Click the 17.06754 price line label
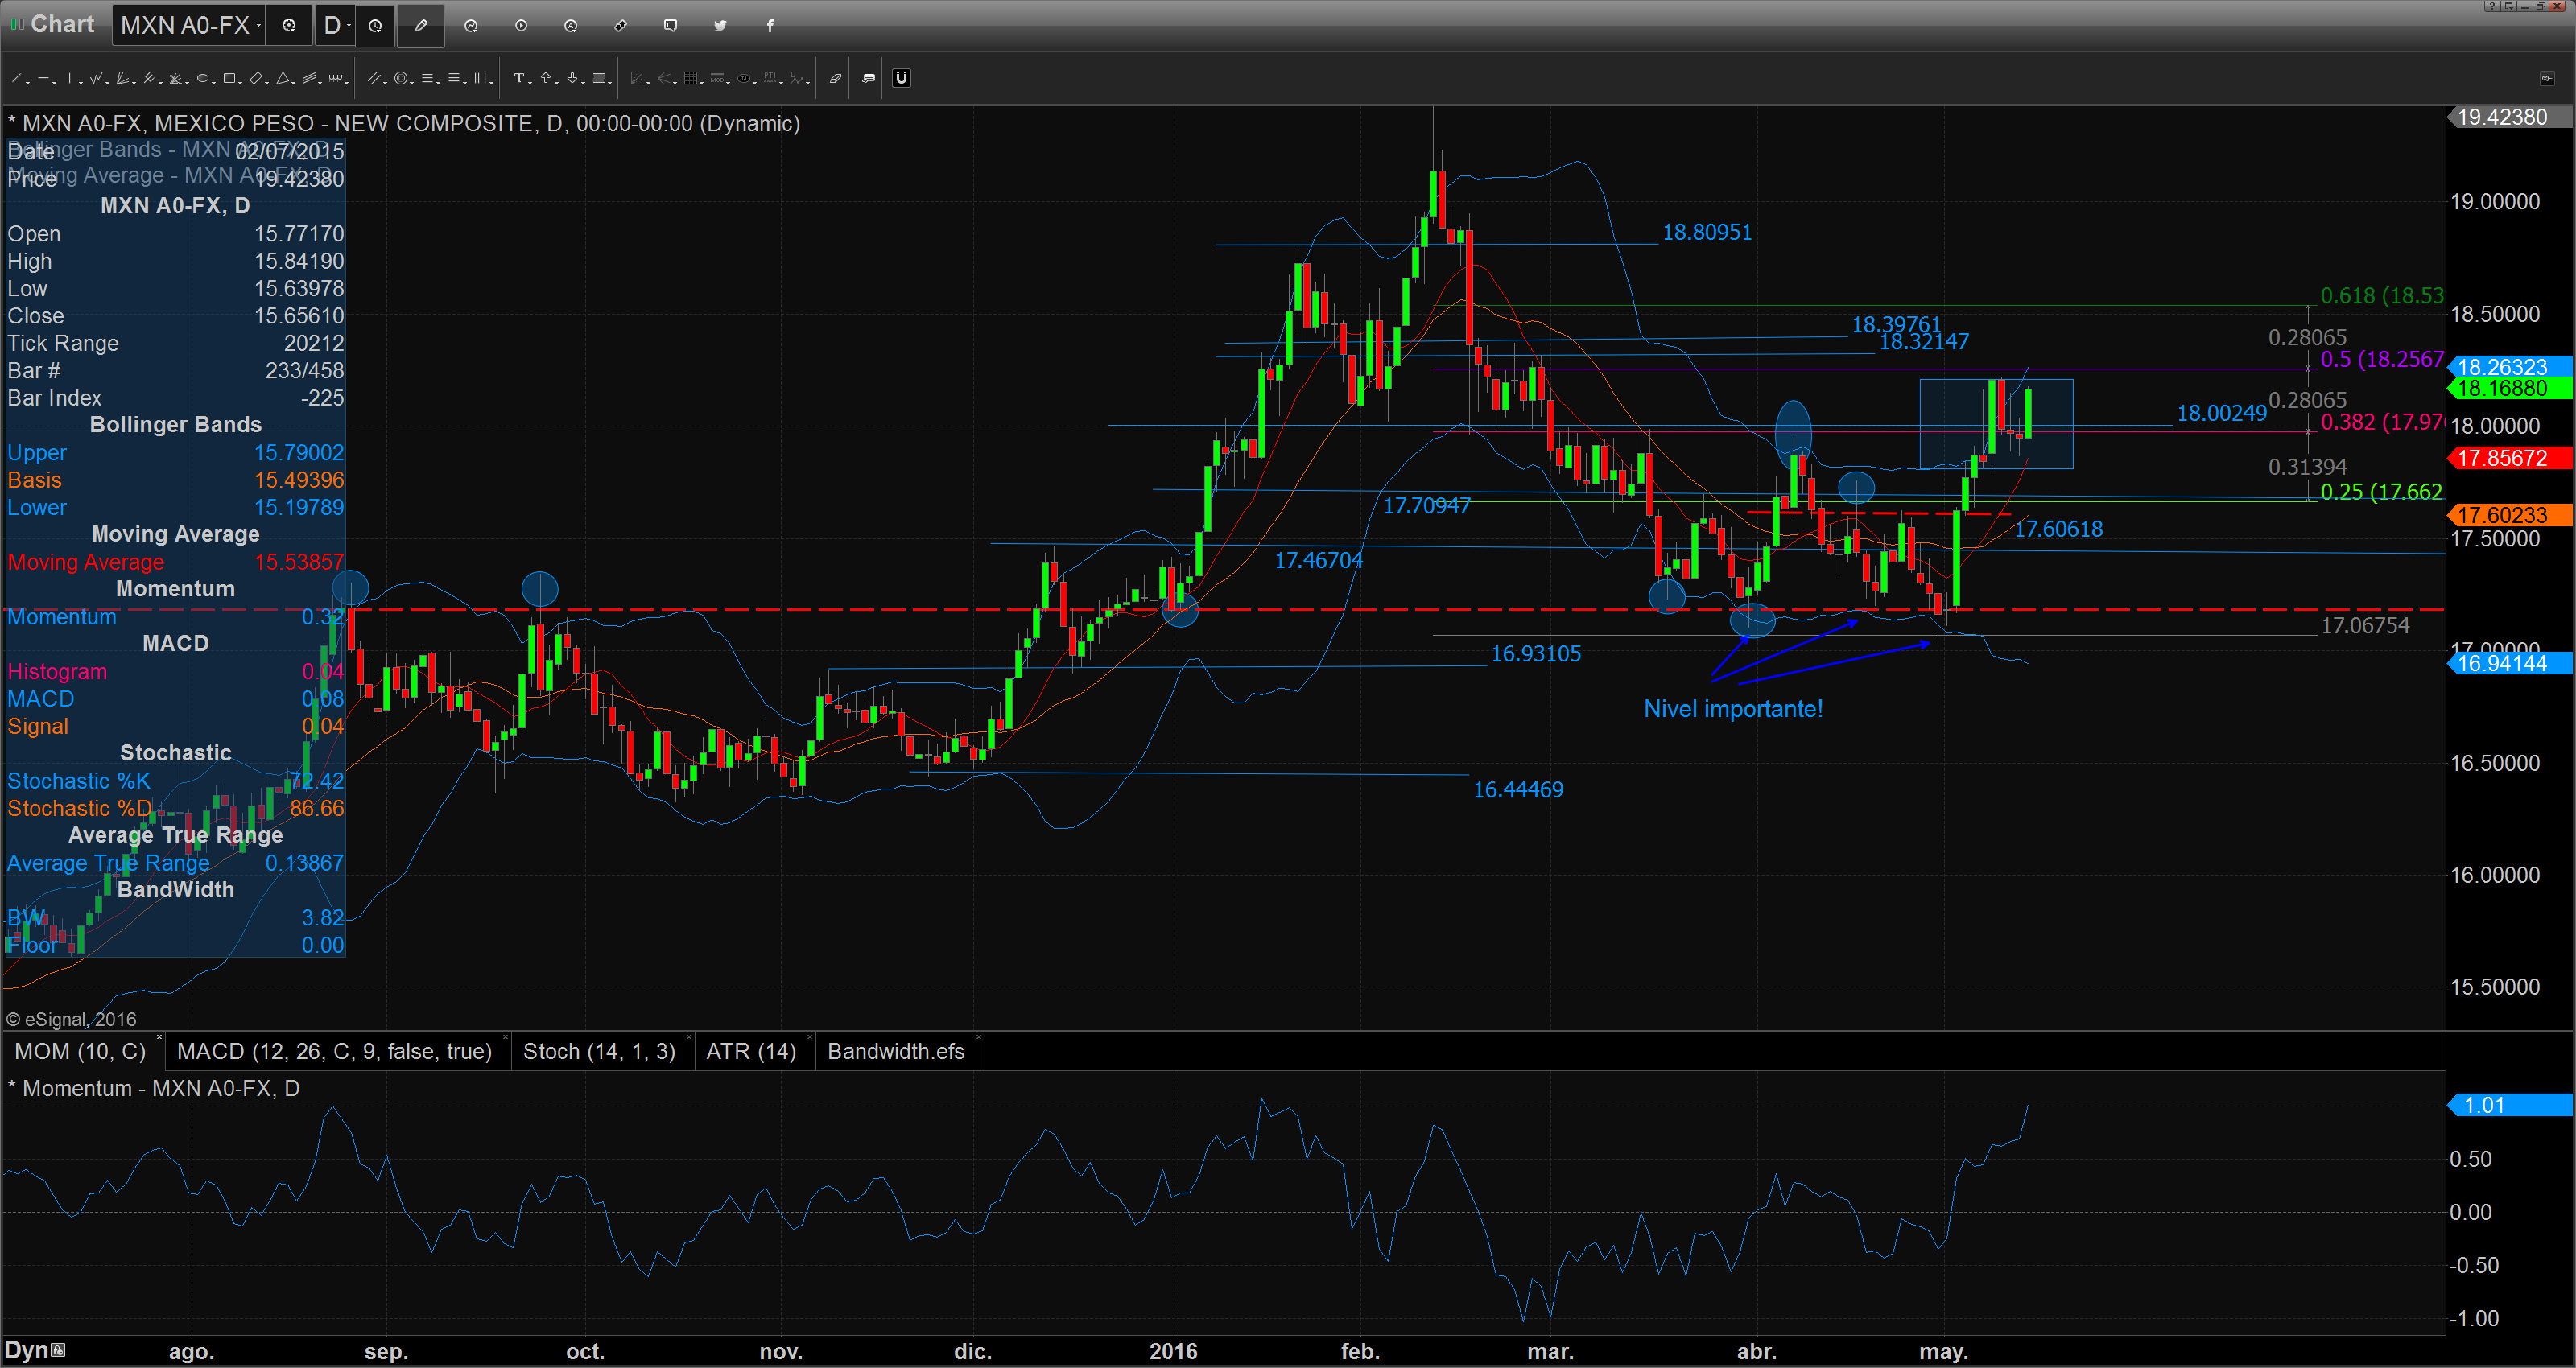The width and height of the screenshot is (2576, 1368). click(x=2365, y=626)
